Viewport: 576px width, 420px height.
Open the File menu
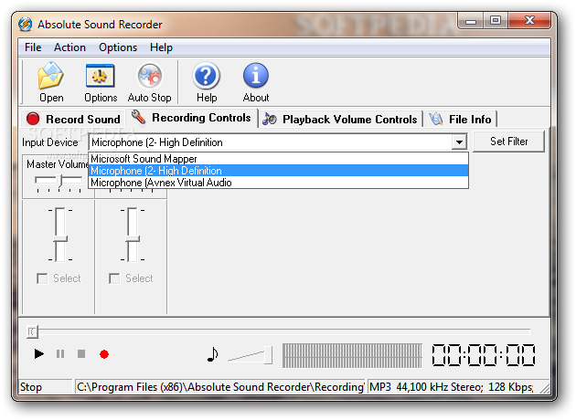[33, 47]
